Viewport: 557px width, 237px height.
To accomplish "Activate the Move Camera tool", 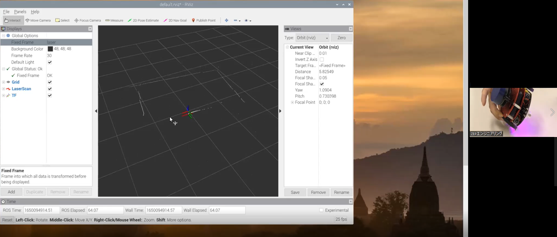I will [38, 20].
